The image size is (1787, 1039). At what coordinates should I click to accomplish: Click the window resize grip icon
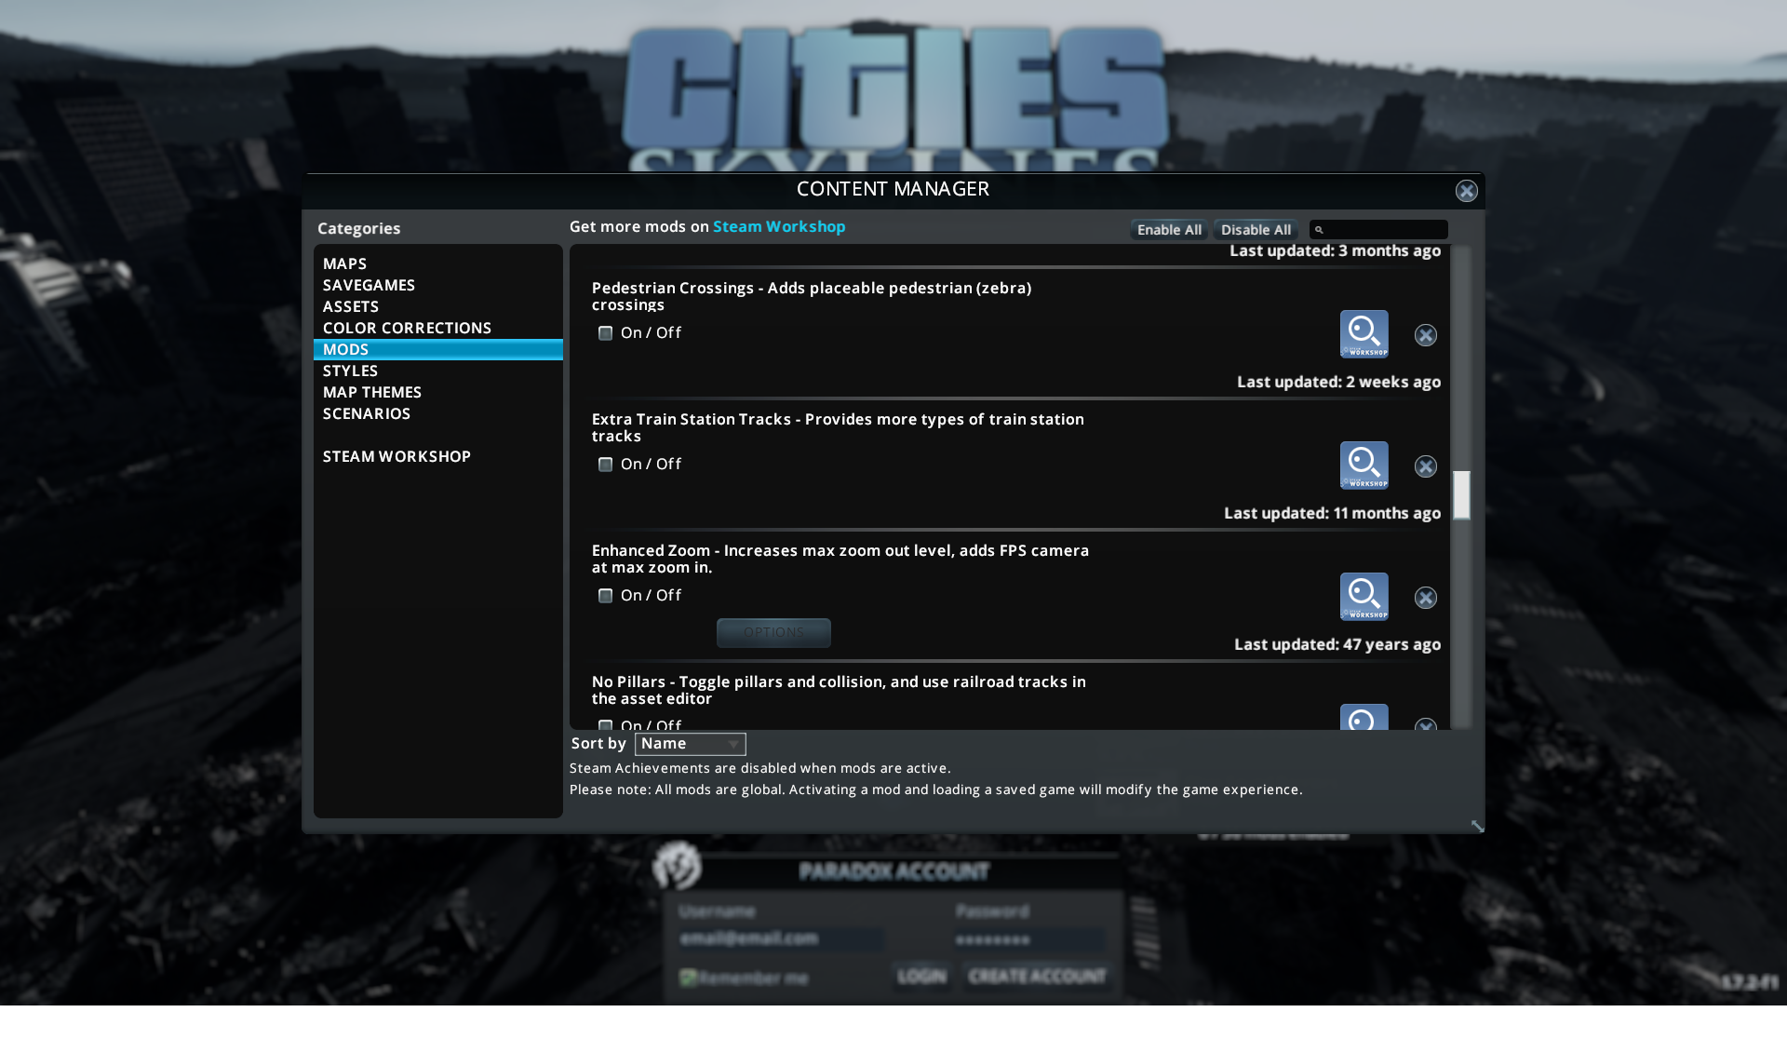click(1477, 826)
